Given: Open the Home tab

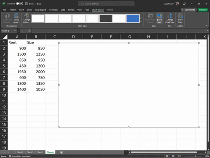Looking at the screenshot, I should [13, 10].
